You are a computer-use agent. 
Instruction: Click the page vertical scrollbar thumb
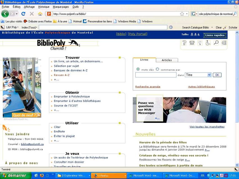pyautogui.click(x=237, y=78)
